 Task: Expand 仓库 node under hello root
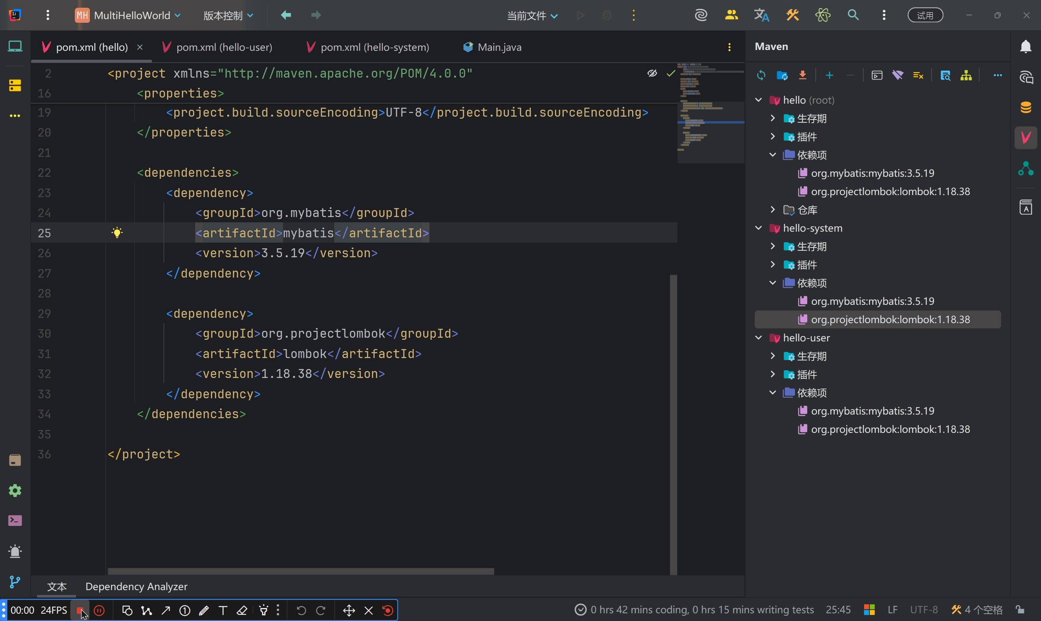(773, 210)
